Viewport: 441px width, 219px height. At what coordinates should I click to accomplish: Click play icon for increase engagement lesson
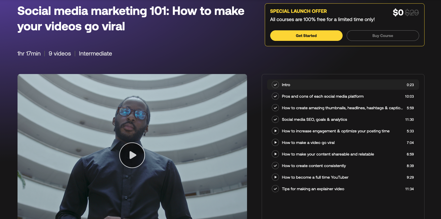click(275, 131)
